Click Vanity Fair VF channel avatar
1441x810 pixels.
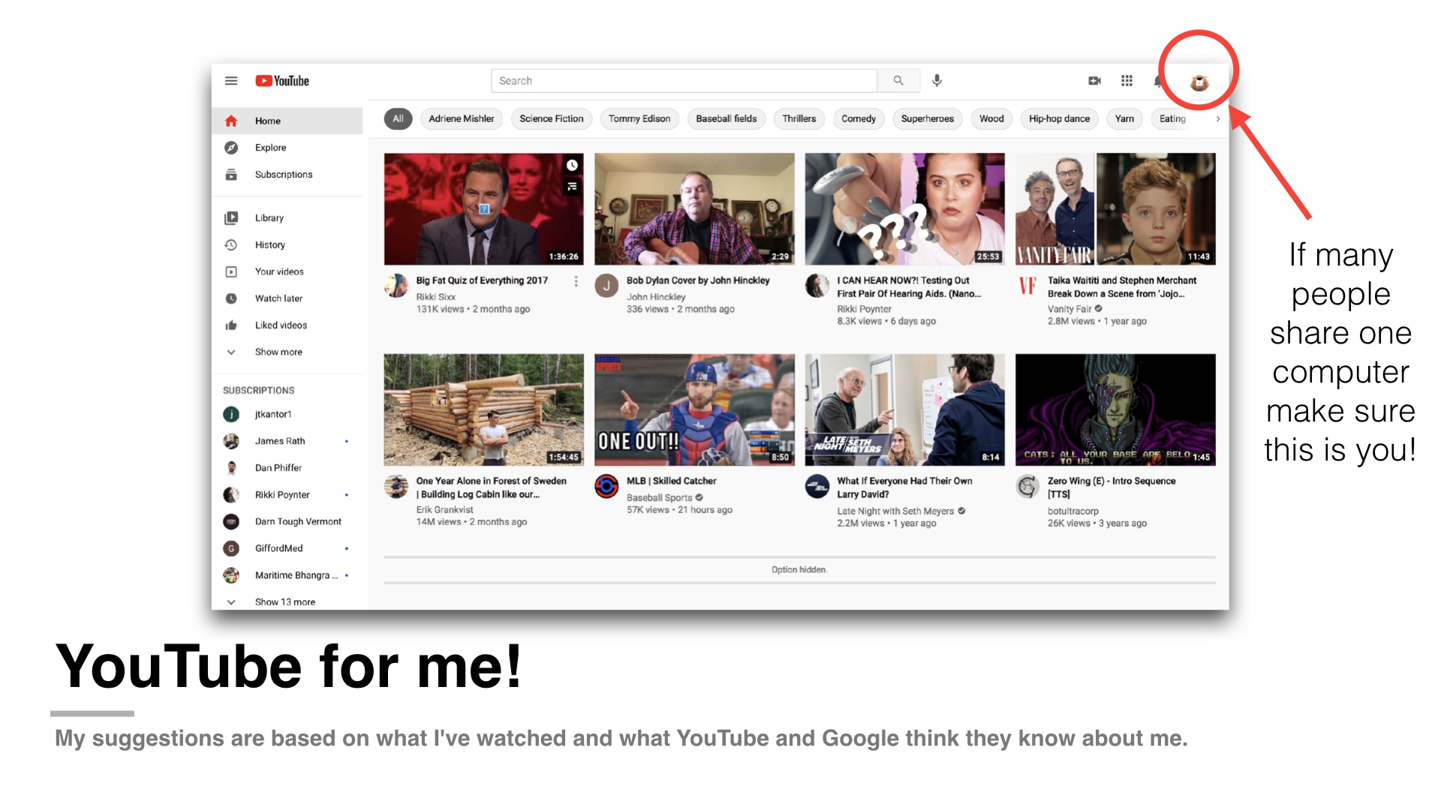1027,286
